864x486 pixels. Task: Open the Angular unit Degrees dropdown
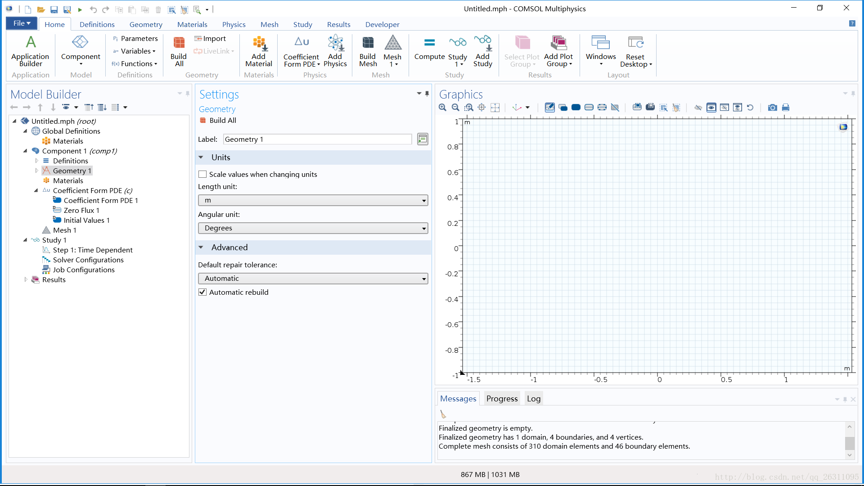313,228
